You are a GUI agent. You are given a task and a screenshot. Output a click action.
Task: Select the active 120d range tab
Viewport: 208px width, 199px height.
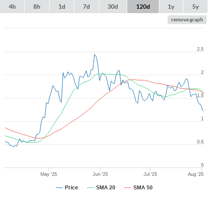(143, 7)
